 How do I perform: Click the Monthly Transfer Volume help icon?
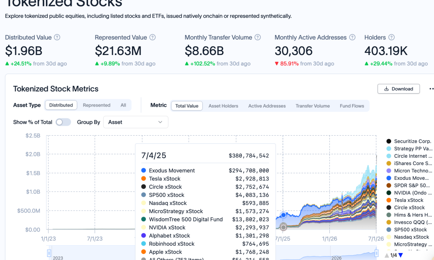point(258,37)
